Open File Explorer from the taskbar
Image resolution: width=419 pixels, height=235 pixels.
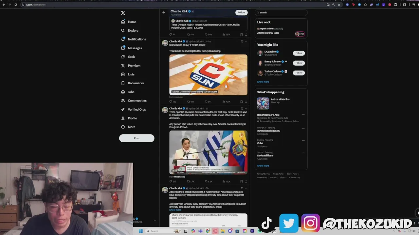(x=222, y=231)
